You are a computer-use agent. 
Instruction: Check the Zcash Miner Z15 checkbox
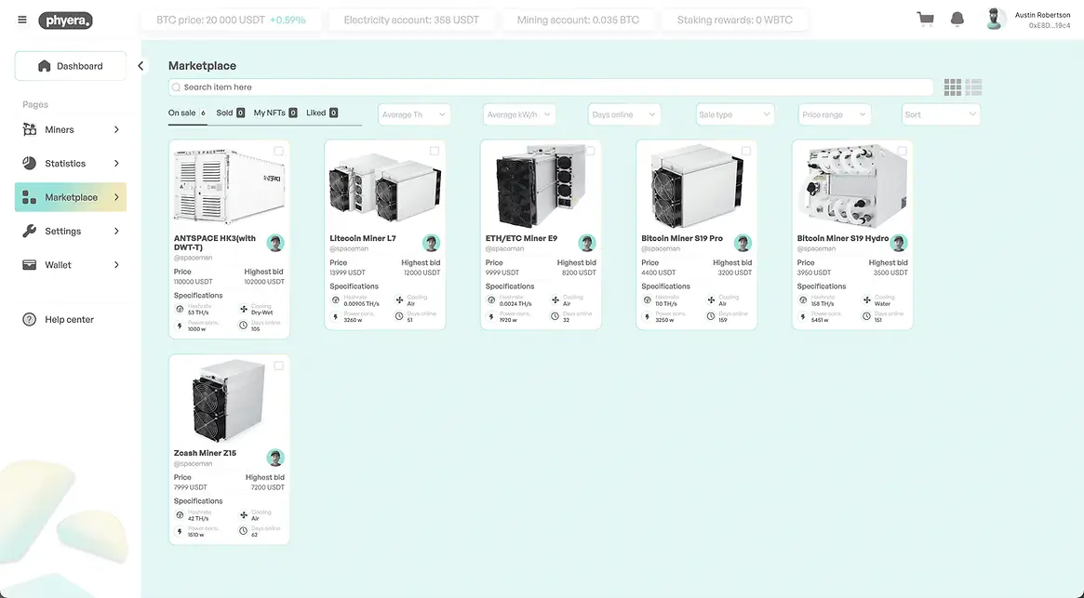(x=278, y=365)
